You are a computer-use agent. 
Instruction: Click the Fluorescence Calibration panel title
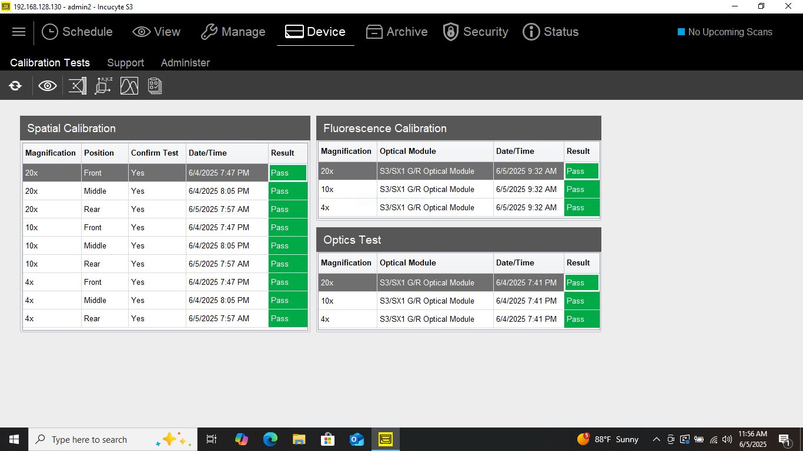tap(385, 128)
